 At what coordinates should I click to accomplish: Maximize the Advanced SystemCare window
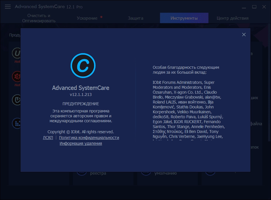pos(254,7)
